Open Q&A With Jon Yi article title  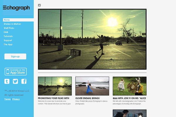tap(129, 98)
